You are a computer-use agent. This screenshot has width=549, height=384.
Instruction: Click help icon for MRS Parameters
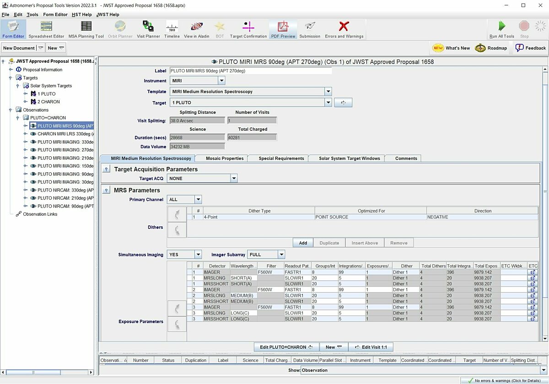[x=106, y=190]
